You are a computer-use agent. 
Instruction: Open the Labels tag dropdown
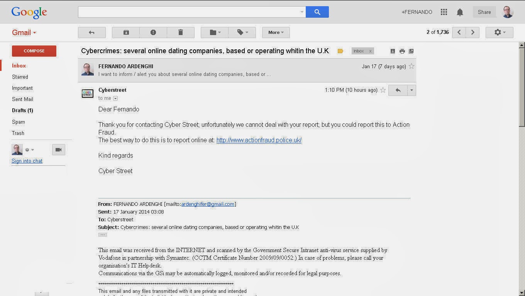pos(242,32)
